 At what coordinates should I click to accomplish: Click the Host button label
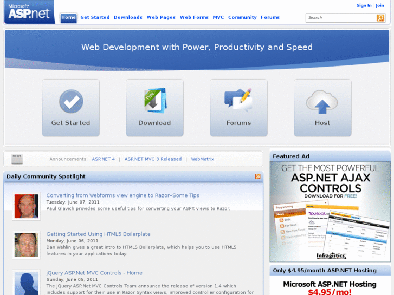coord(322,123)
